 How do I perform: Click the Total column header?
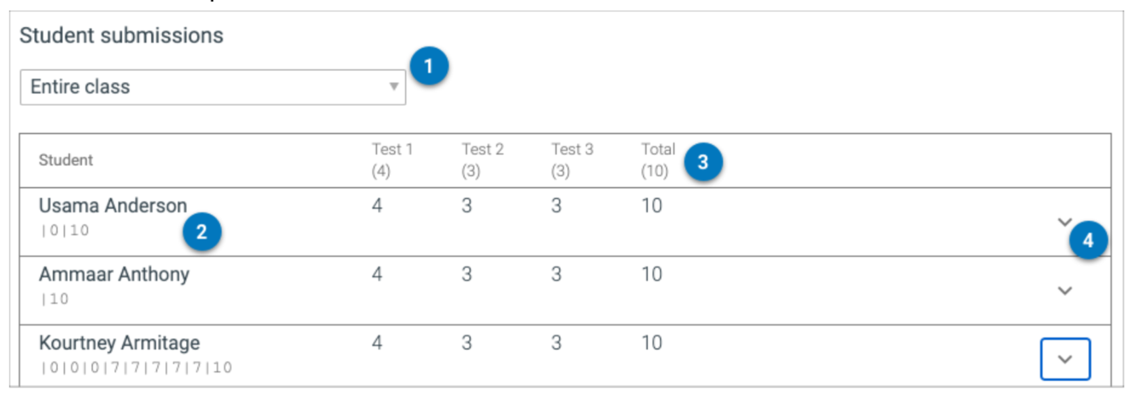(x=658, y=160)
